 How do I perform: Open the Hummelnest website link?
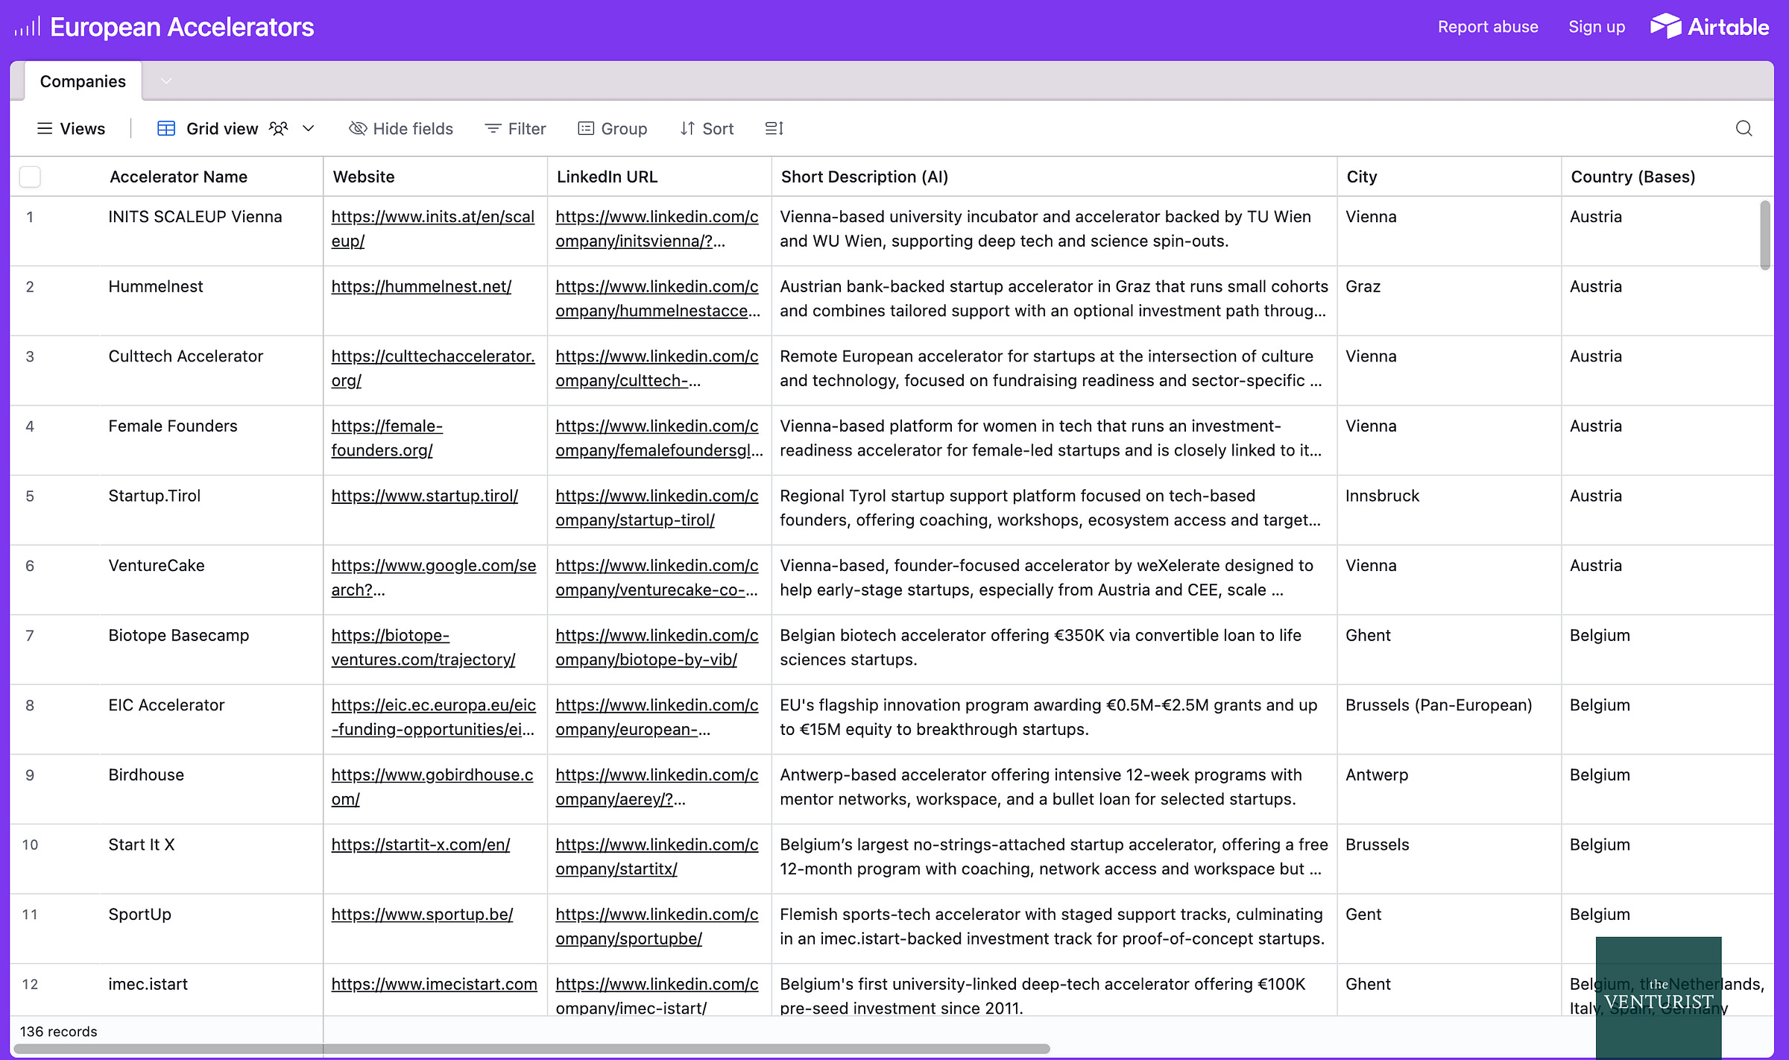[x=421, y=286]
